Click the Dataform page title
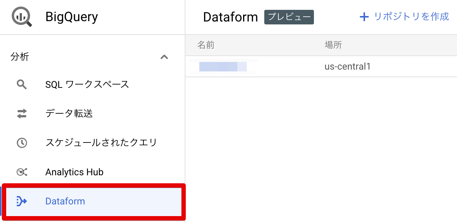 point(230,17)
